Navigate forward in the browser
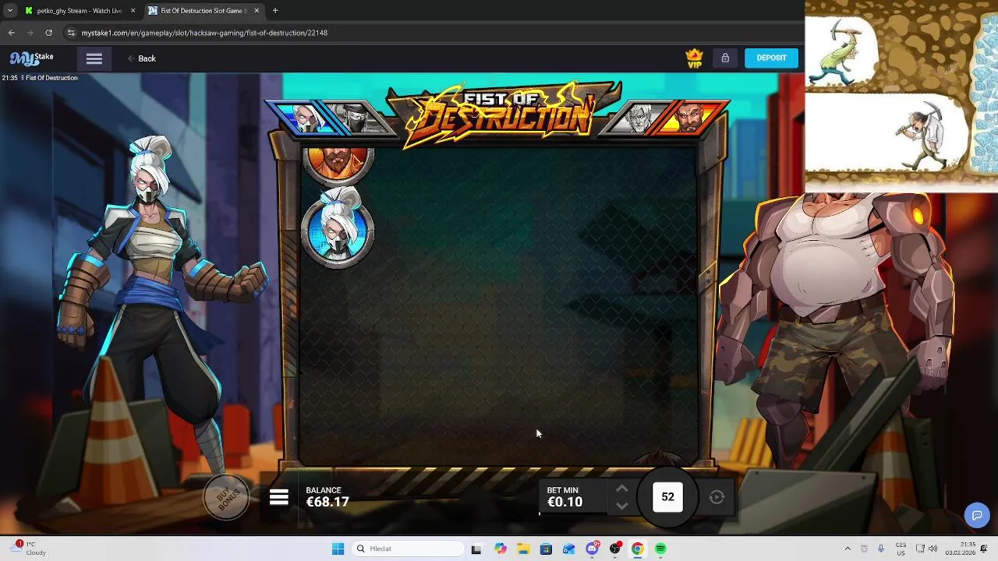Screen dimensions: 998x561 (30, 33)
